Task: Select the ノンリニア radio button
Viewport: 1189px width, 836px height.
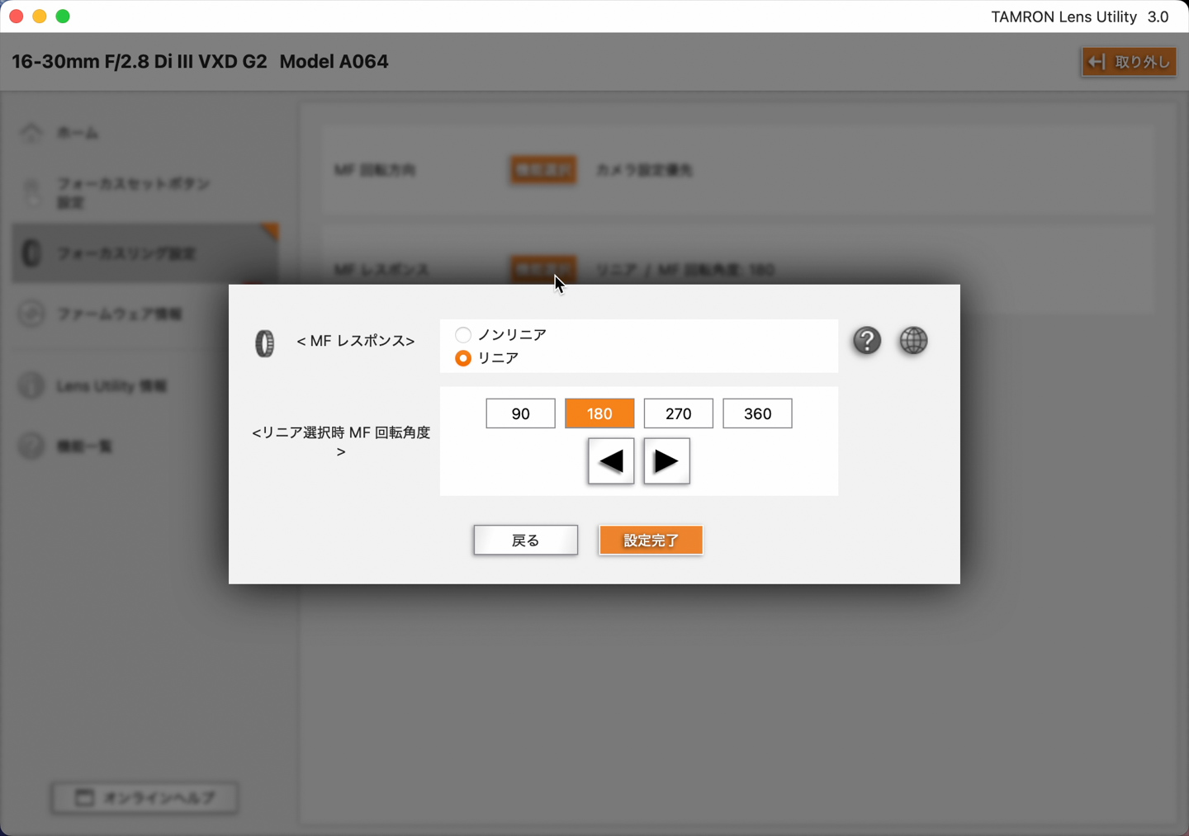Action: coord(463,335)
